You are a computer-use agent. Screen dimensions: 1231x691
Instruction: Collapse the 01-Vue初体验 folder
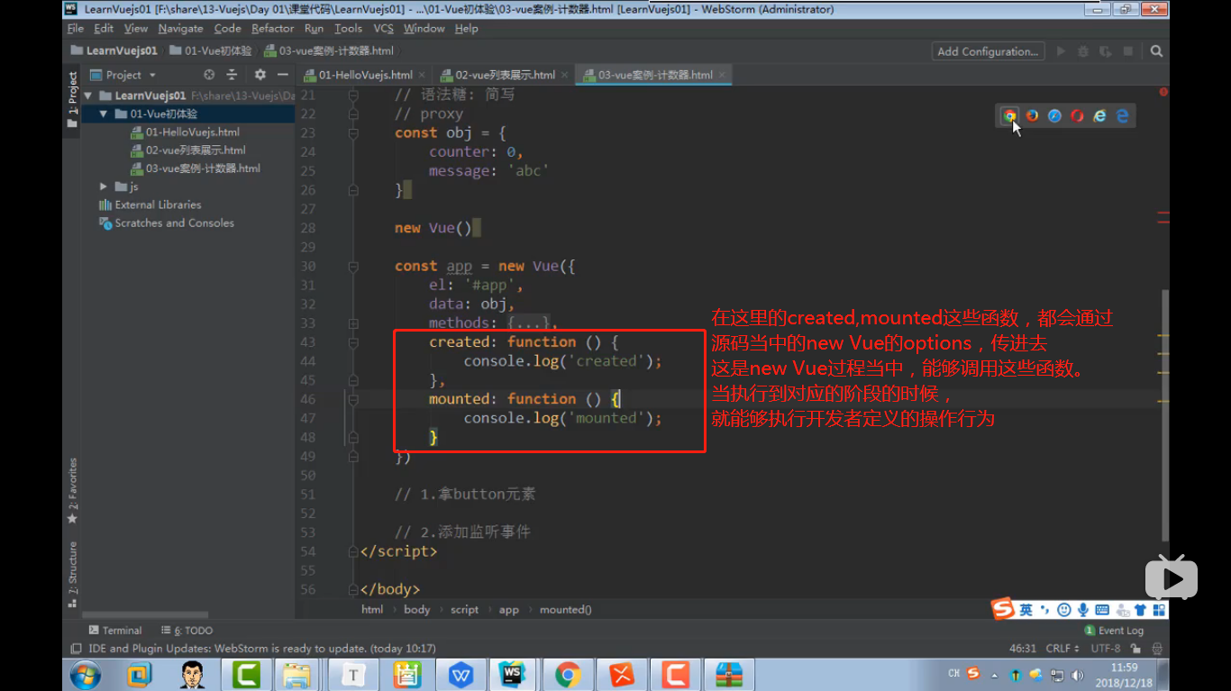(104, 114)
